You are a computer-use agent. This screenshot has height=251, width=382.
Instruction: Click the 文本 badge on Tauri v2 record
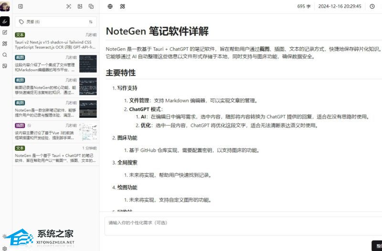(20, 35)
